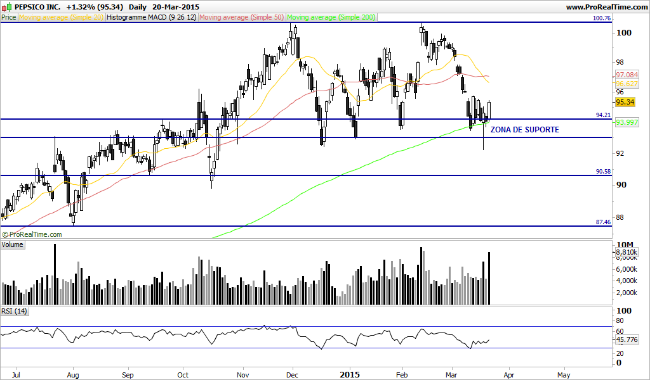This screenshot has width=650, height=380.
Task: Click the Oct label on the time axis
Action: [x=183, y=375]
